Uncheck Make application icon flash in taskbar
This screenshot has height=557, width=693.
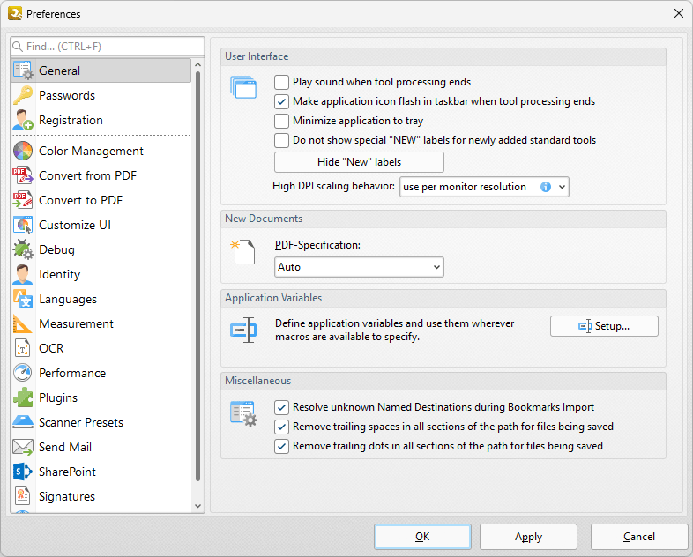click(281, 101)
